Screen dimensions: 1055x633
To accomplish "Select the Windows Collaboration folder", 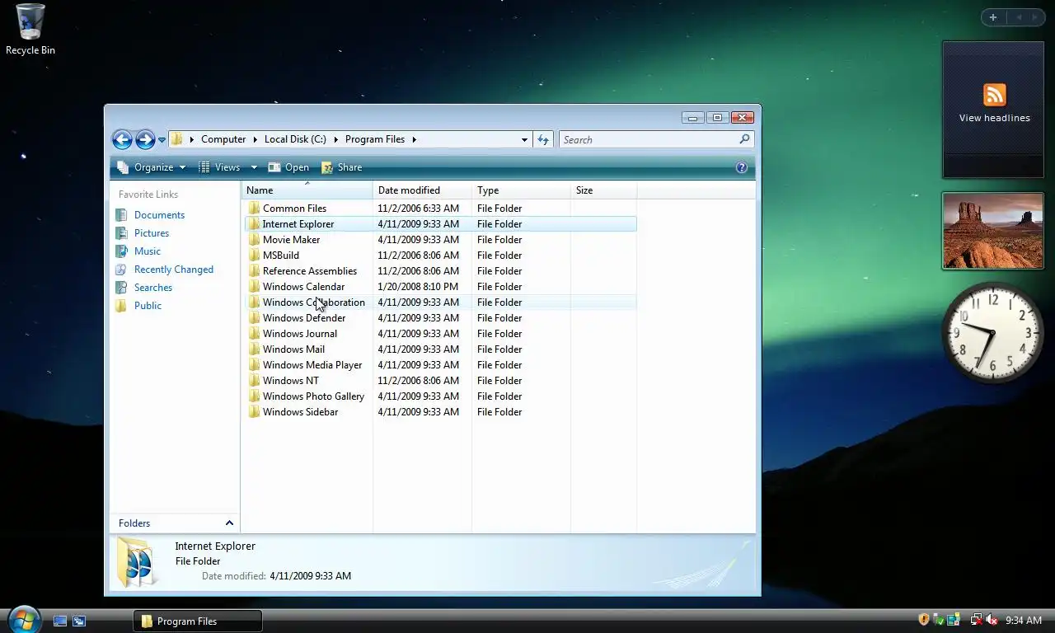I will click(x=313, y=302).
